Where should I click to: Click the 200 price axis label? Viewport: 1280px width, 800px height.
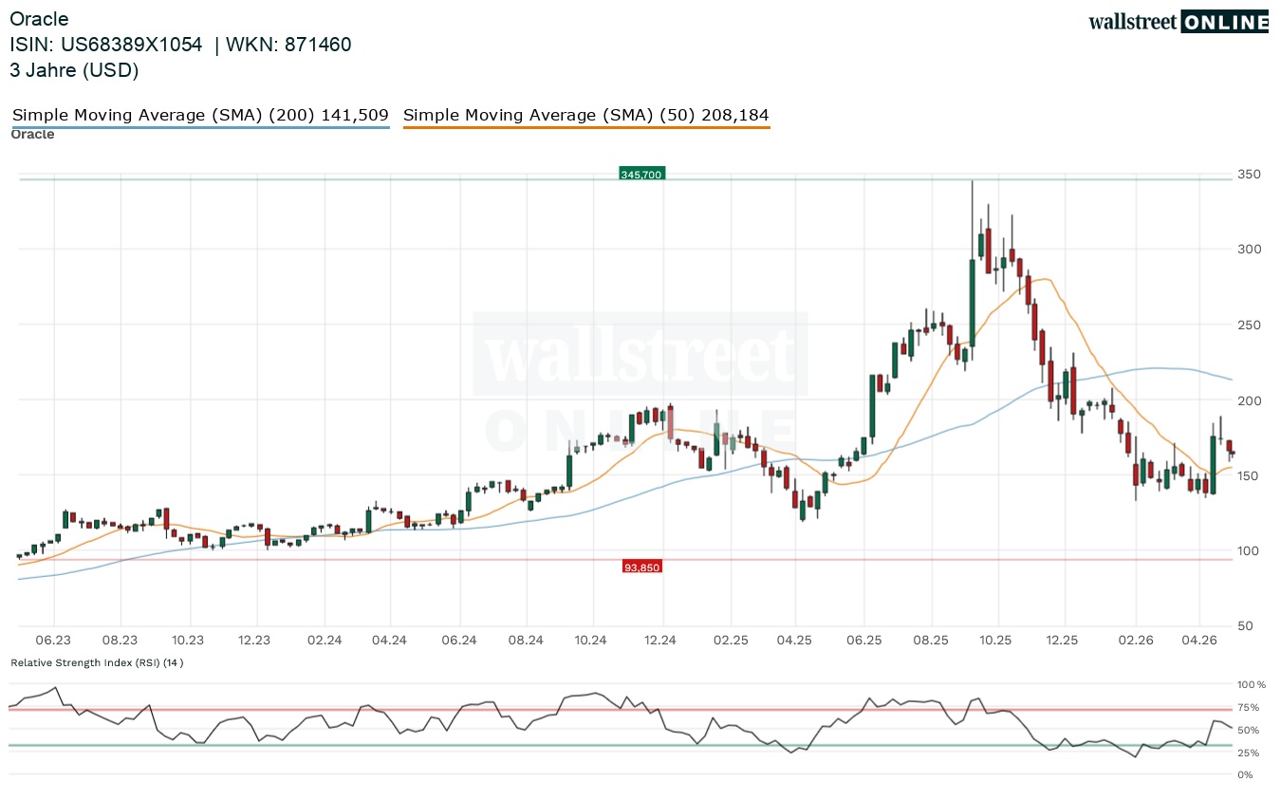coord(1248,400)
